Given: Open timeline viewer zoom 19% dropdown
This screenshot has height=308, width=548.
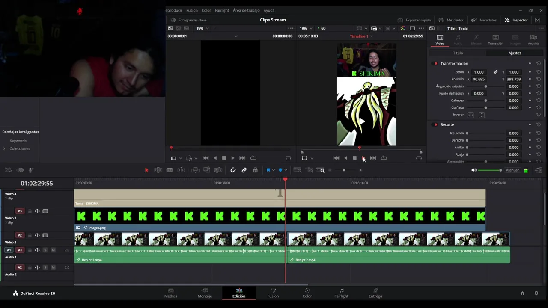Looking at the screenshot, I should 306,28.
